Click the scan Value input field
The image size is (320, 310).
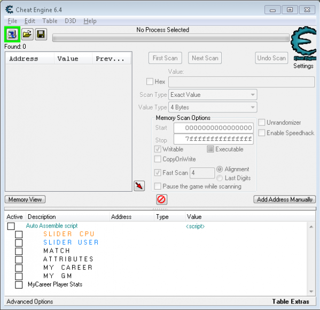pyautogui.click(x=241, y=82)
